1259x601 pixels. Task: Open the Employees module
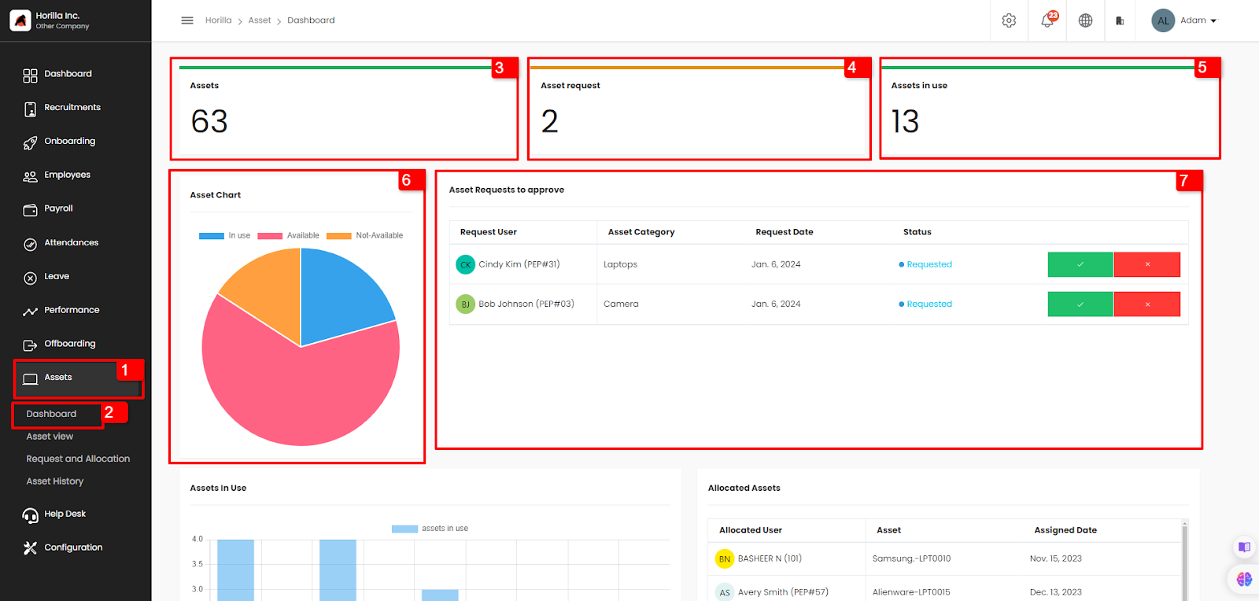pyautogui.click(x=57, y=175)
